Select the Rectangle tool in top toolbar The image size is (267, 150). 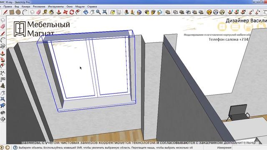click(x=12, y=12)
